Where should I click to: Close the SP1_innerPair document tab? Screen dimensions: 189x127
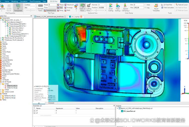coord(81,17)
